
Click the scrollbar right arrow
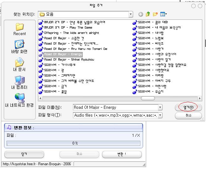(200, 98)
